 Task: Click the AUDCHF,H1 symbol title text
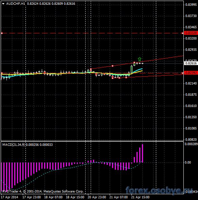(16, 4)
